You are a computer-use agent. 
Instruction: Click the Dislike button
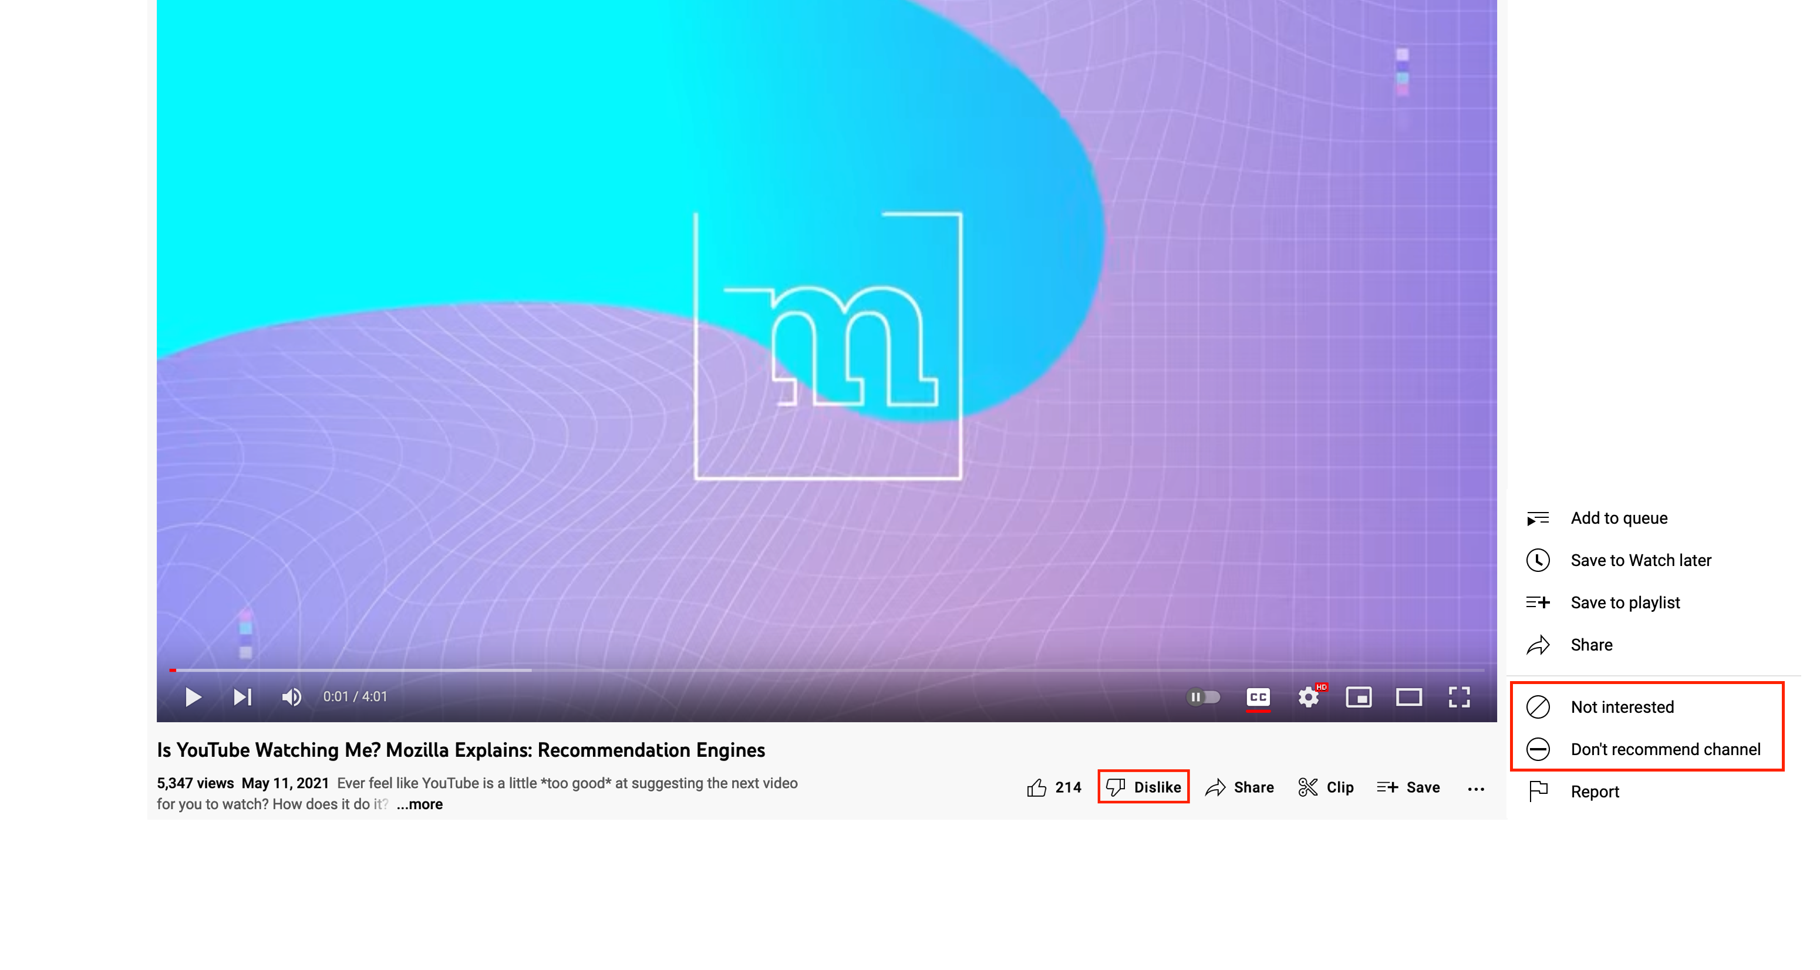tap(1143, 787)
